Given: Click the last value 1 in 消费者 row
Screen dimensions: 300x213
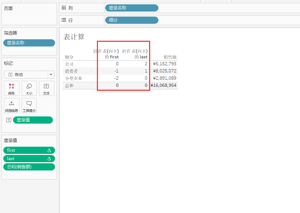Looking at the screenshot, I should [146, 71].
